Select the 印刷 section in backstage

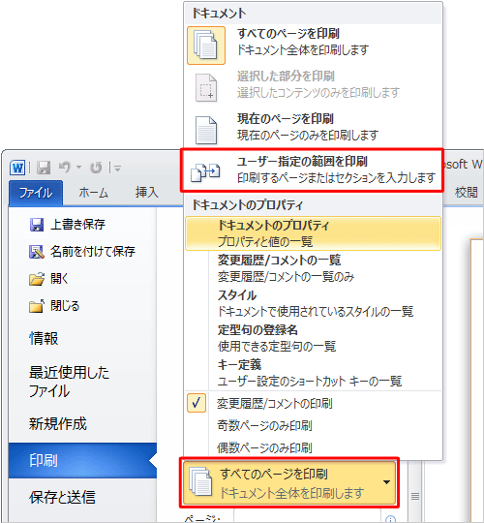(x=82, y=461)
